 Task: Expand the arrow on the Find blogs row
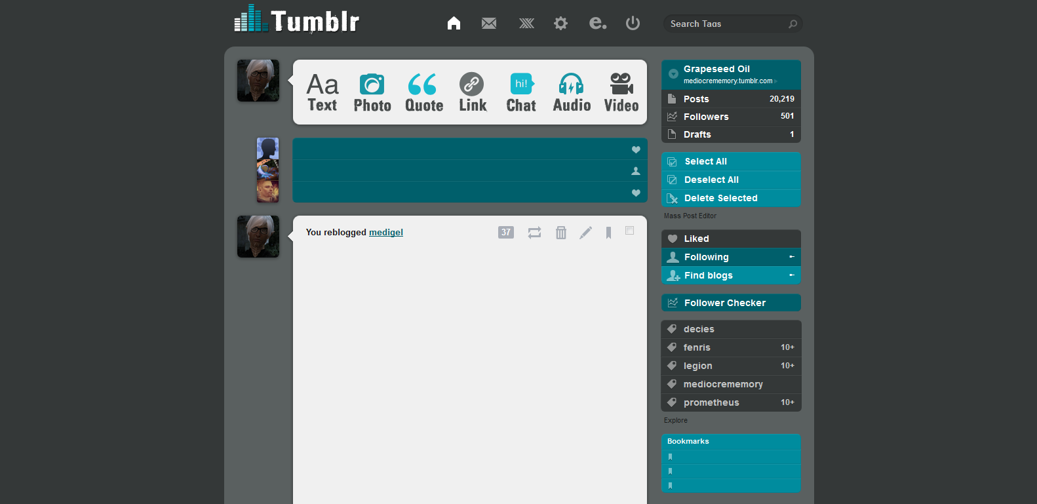pos(792,275)
